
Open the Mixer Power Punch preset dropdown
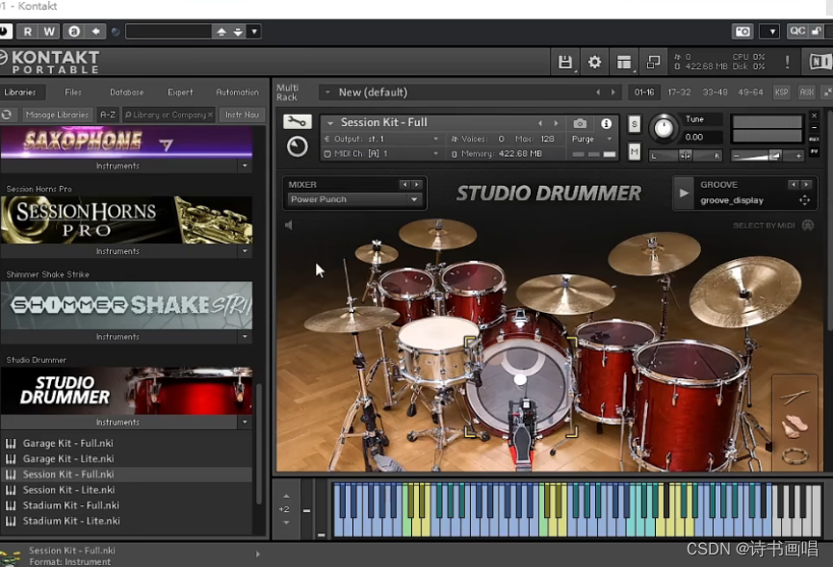click(353, 199)
